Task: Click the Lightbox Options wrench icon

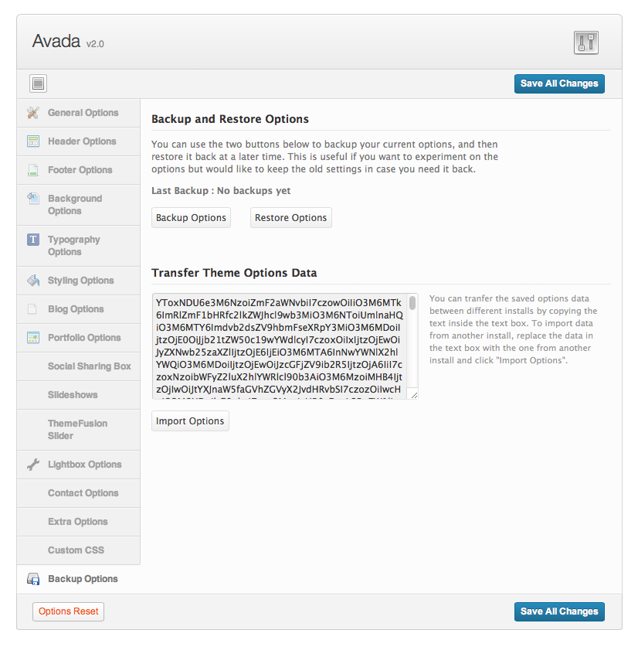Action: coord(32,465)
